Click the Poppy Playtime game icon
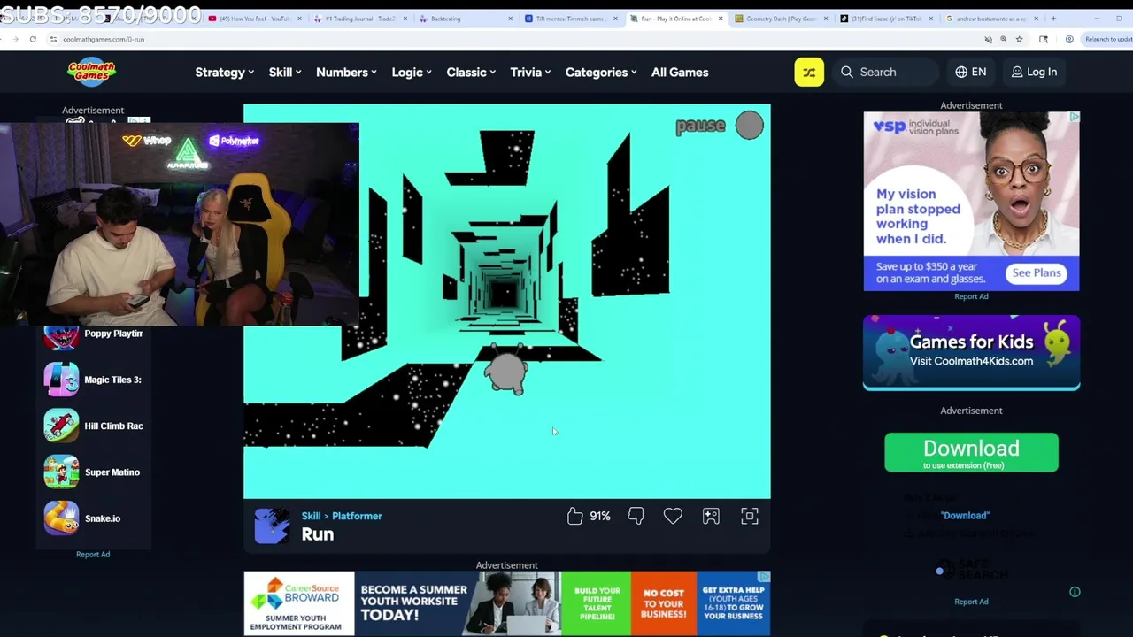 61,334
